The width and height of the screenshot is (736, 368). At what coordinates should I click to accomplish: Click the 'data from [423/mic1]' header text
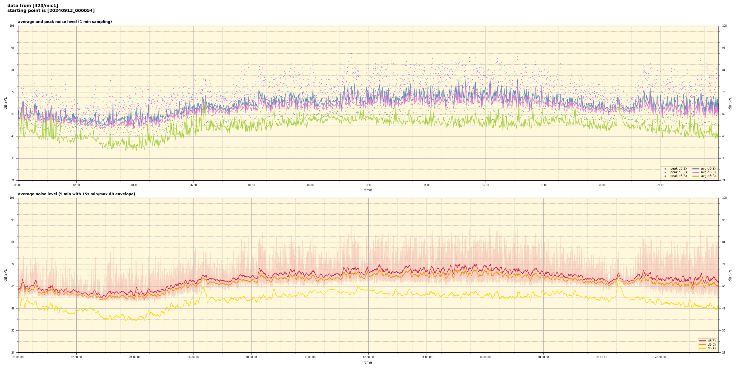(x=33, y=6)
